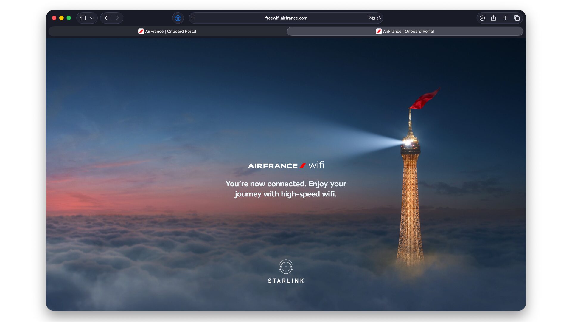Toggle the Safari sidebar
This screenshot has width=572, height=322.
pos(83,18)
